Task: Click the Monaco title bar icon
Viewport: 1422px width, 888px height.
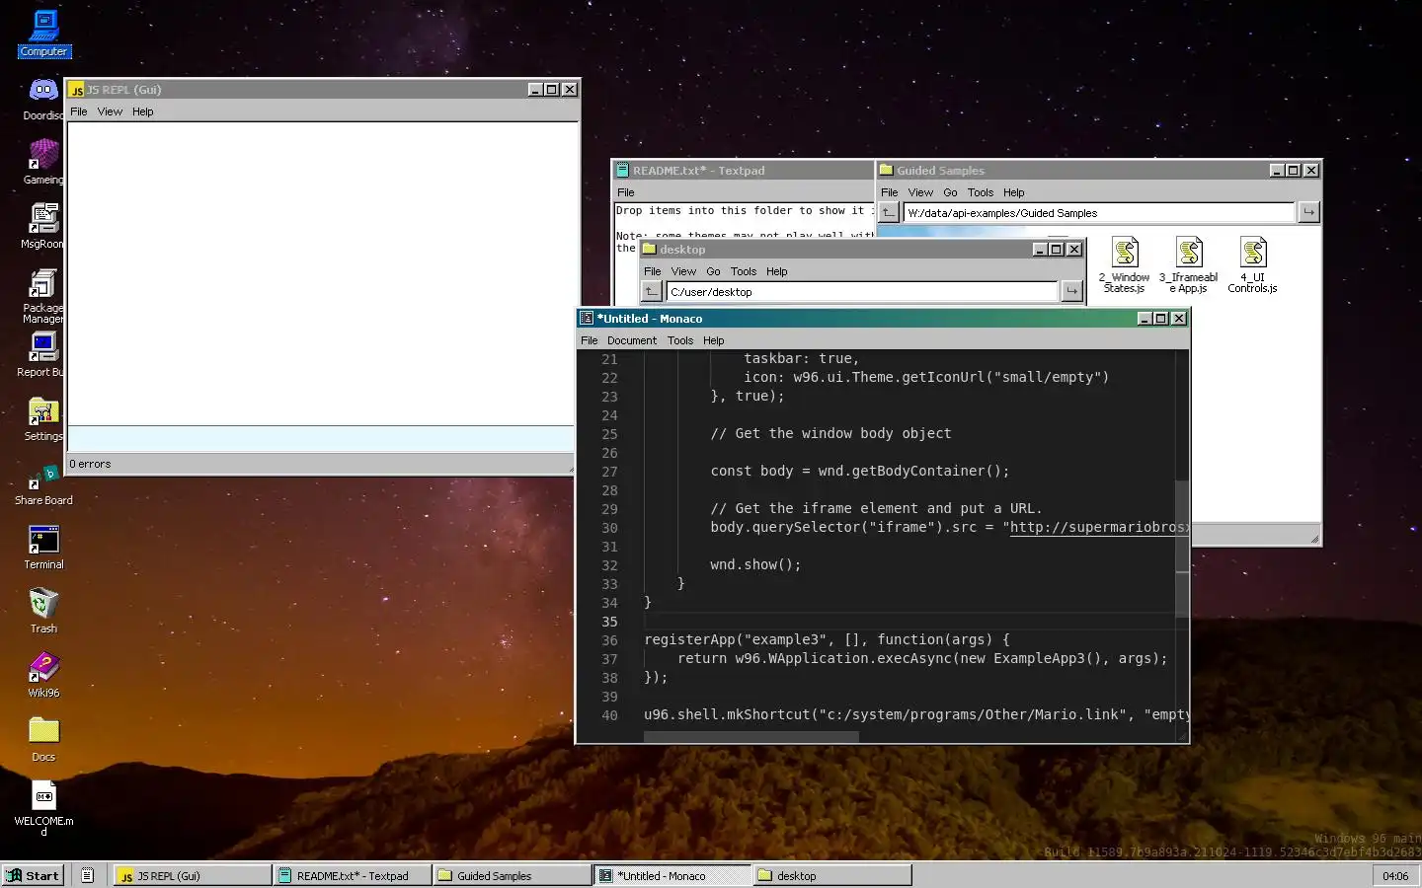Action: pyautogui.click(x=587, y=319)
